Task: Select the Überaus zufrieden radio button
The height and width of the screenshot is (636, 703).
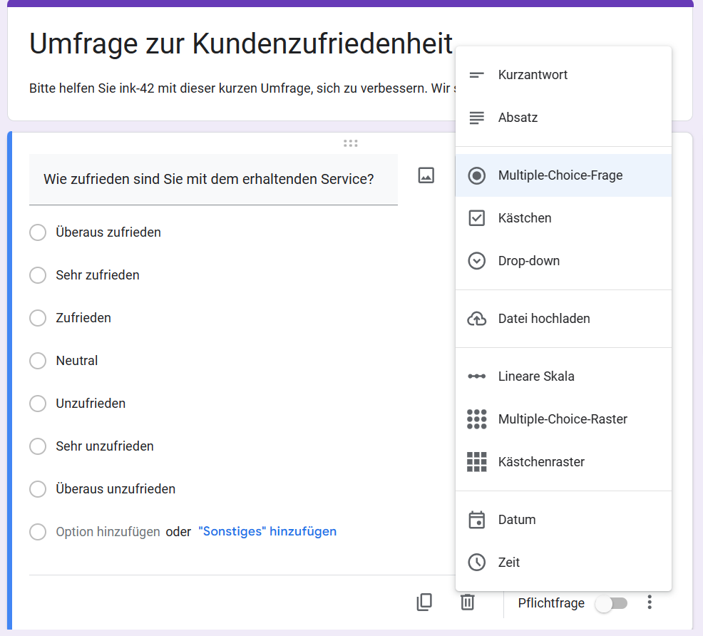Action: pyautogui.click(x=38, y=232)
